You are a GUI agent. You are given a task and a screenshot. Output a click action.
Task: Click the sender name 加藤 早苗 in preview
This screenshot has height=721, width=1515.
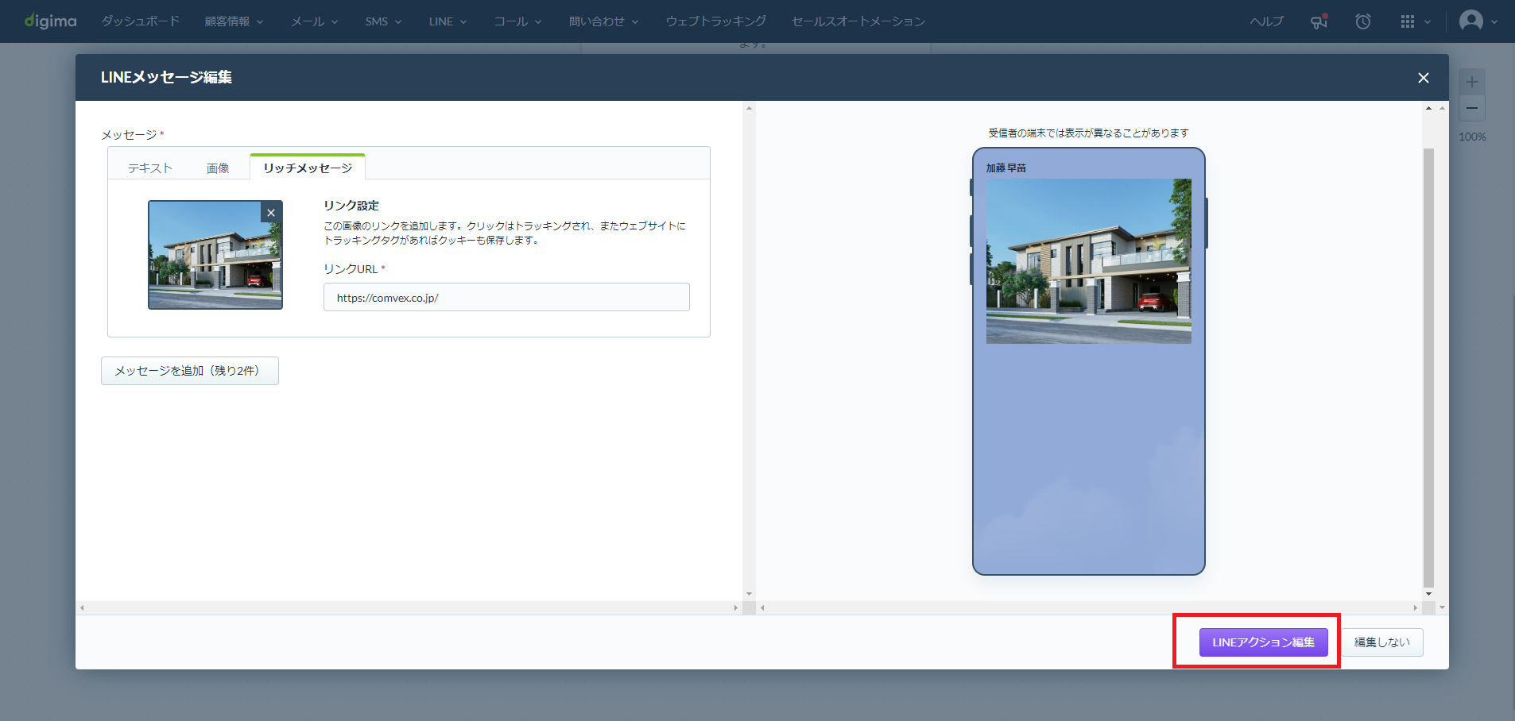click(1006, 168)
